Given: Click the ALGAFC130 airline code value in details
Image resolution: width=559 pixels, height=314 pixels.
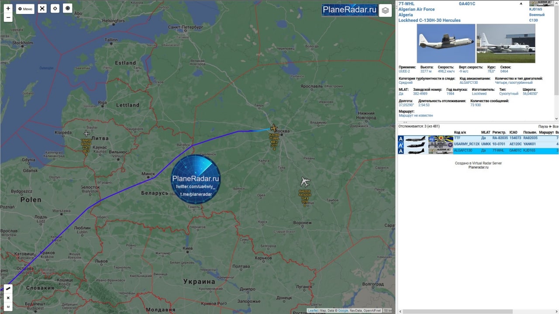Looking at the screenshot, I should click(x=469, y=83).
